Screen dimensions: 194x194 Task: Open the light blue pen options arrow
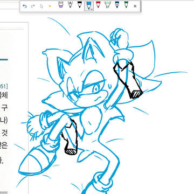pos(92,9)
